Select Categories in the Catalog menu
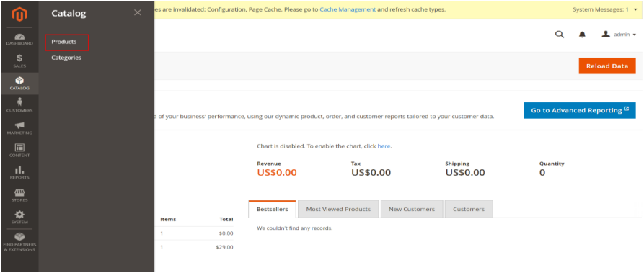The width and height of the screenshot is (644, 273). coord(66,58)
